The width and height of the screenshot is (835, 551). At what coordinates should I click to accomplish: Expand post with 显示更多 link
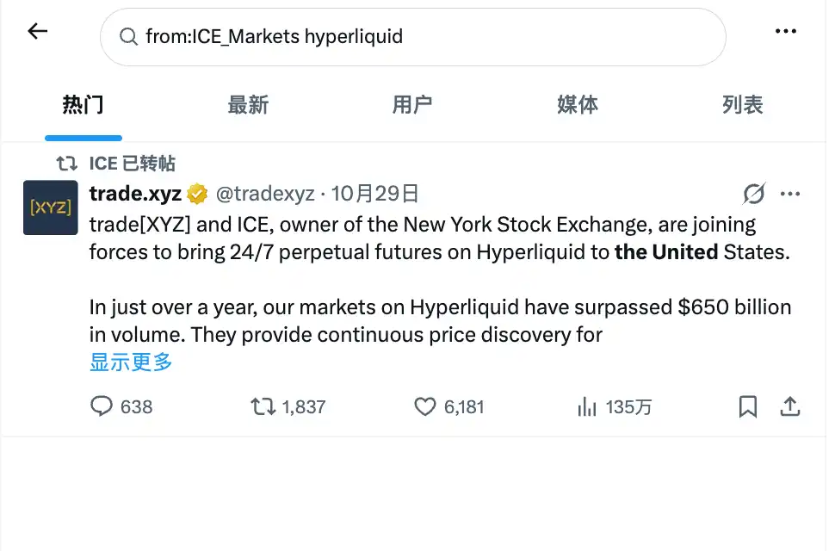pyautogui.click(x=131, y=362)
